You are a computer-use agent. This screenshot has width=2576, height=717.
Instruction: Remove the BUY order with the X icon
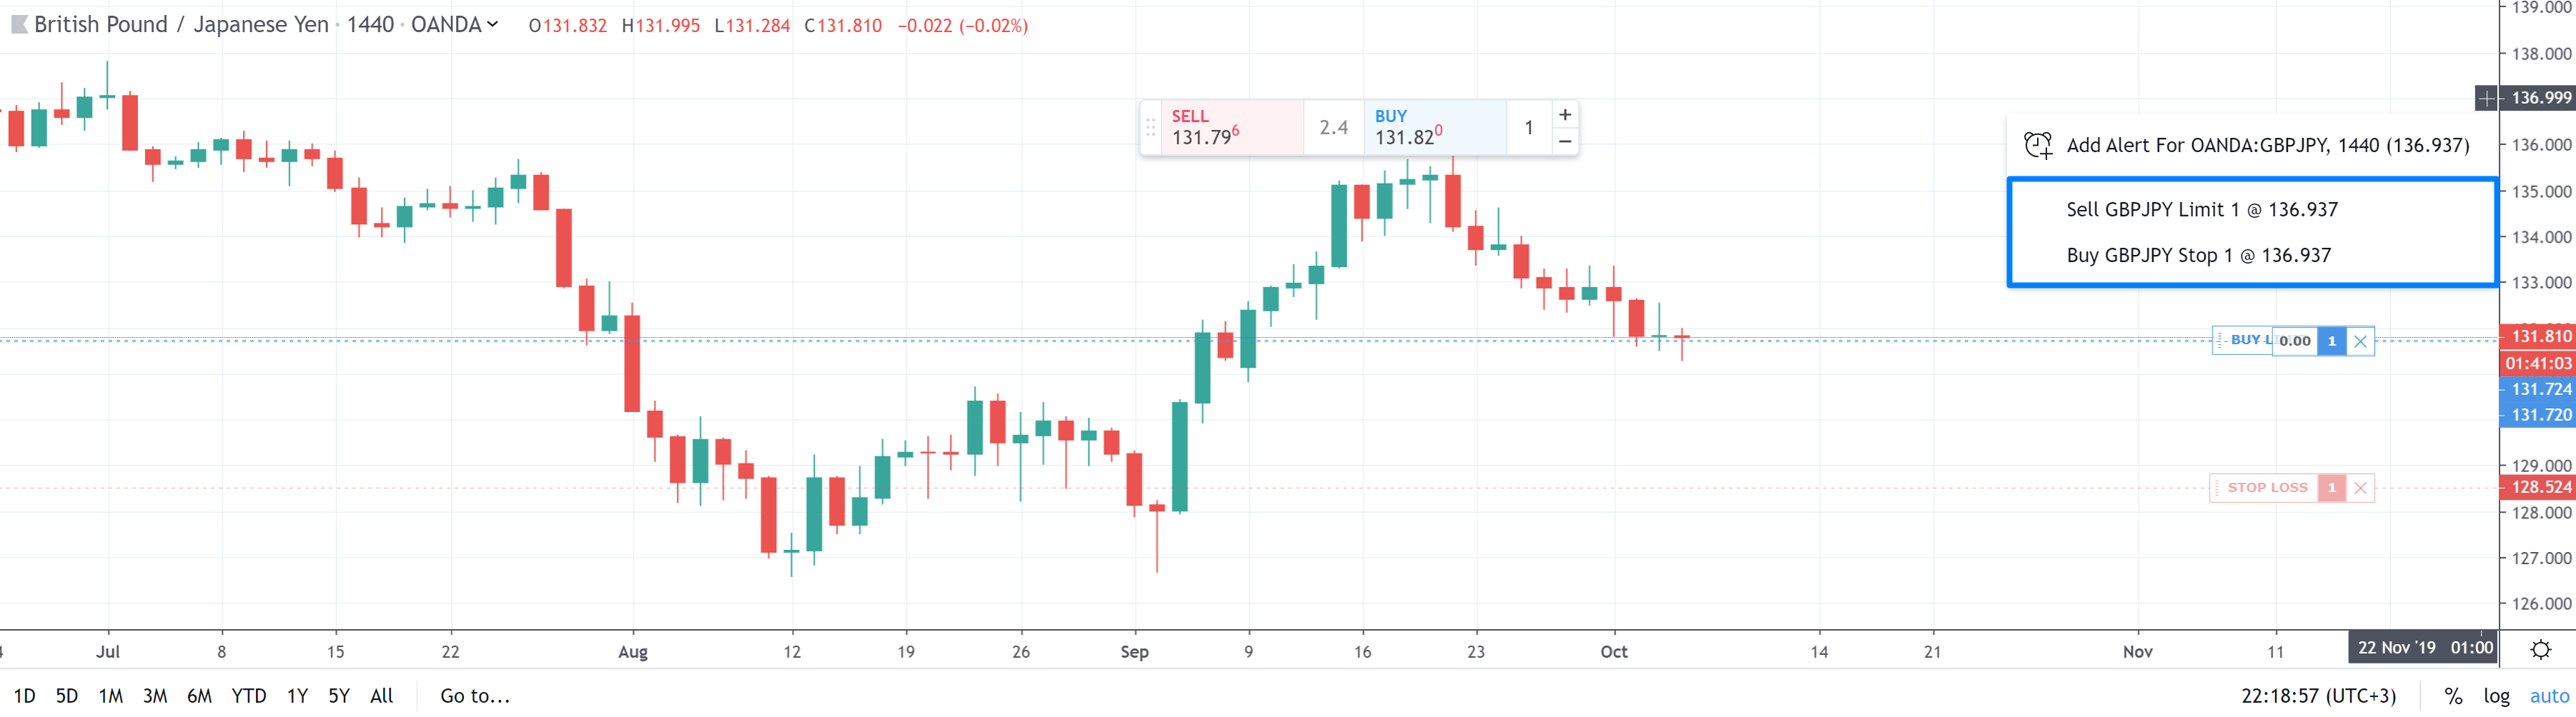click(2362, 341)
